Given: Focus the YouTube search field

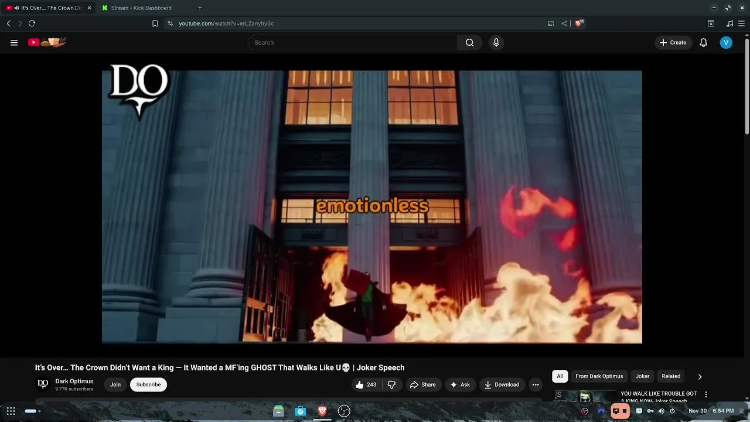Looking at the screenshot, I should coord(353,42).
